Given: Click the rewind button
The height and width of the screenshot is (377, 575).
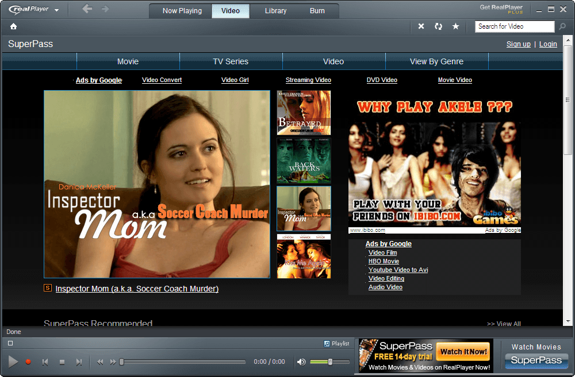Looking at the screenshot, I should click(x=99, y=362).
